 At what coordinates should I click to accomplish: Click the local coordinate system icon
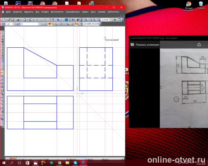coord(68,24)
